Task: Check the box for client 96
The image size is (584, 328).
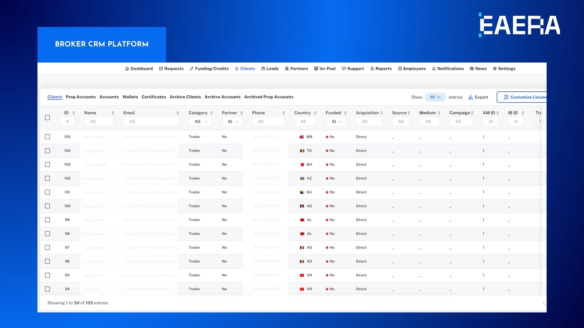Action: point(47,261)
